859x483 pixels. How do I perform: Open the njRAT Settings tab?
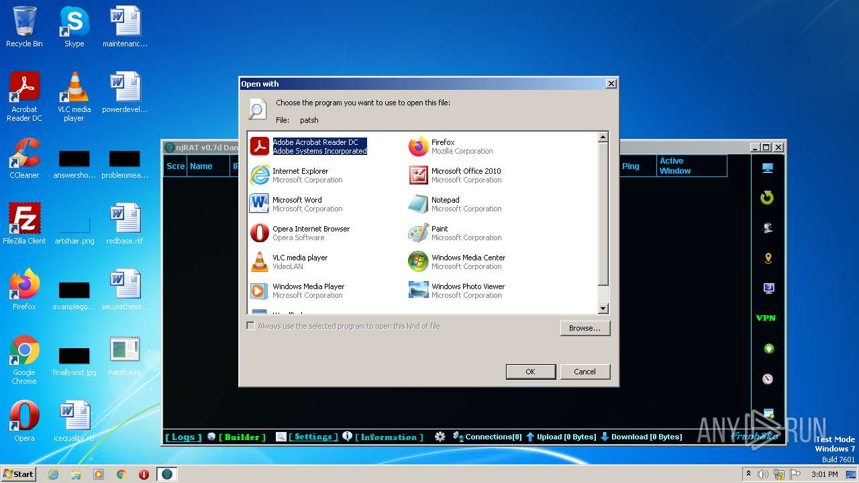point(313,437)
